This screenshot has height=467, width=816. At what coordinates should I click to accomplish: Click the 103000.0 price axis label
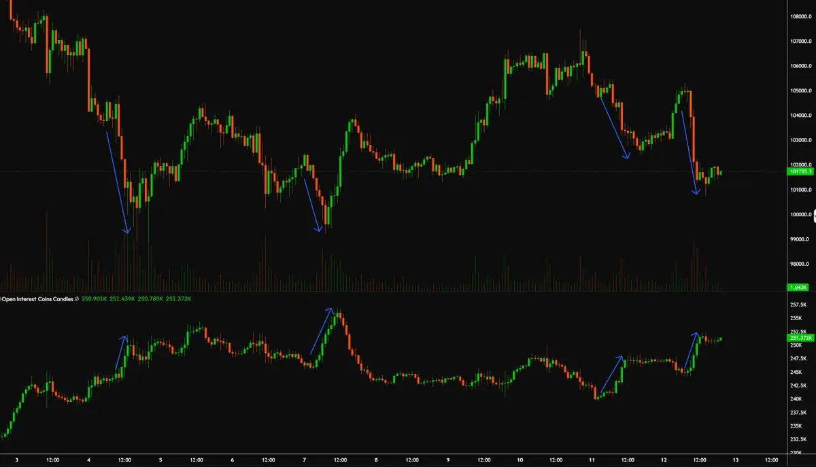pos(801,140)
